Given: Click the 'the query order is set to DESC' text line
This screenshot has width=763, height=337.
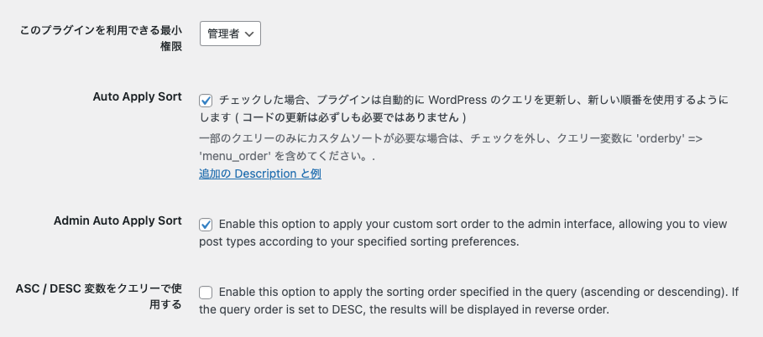Looking at the screenshot, I should tap(403, 310).
